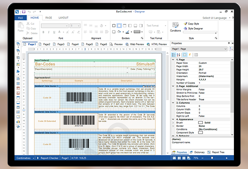Click the Orientation Portrait value
The width and height of the screenshot is (248, 169).
pos(214,73)
